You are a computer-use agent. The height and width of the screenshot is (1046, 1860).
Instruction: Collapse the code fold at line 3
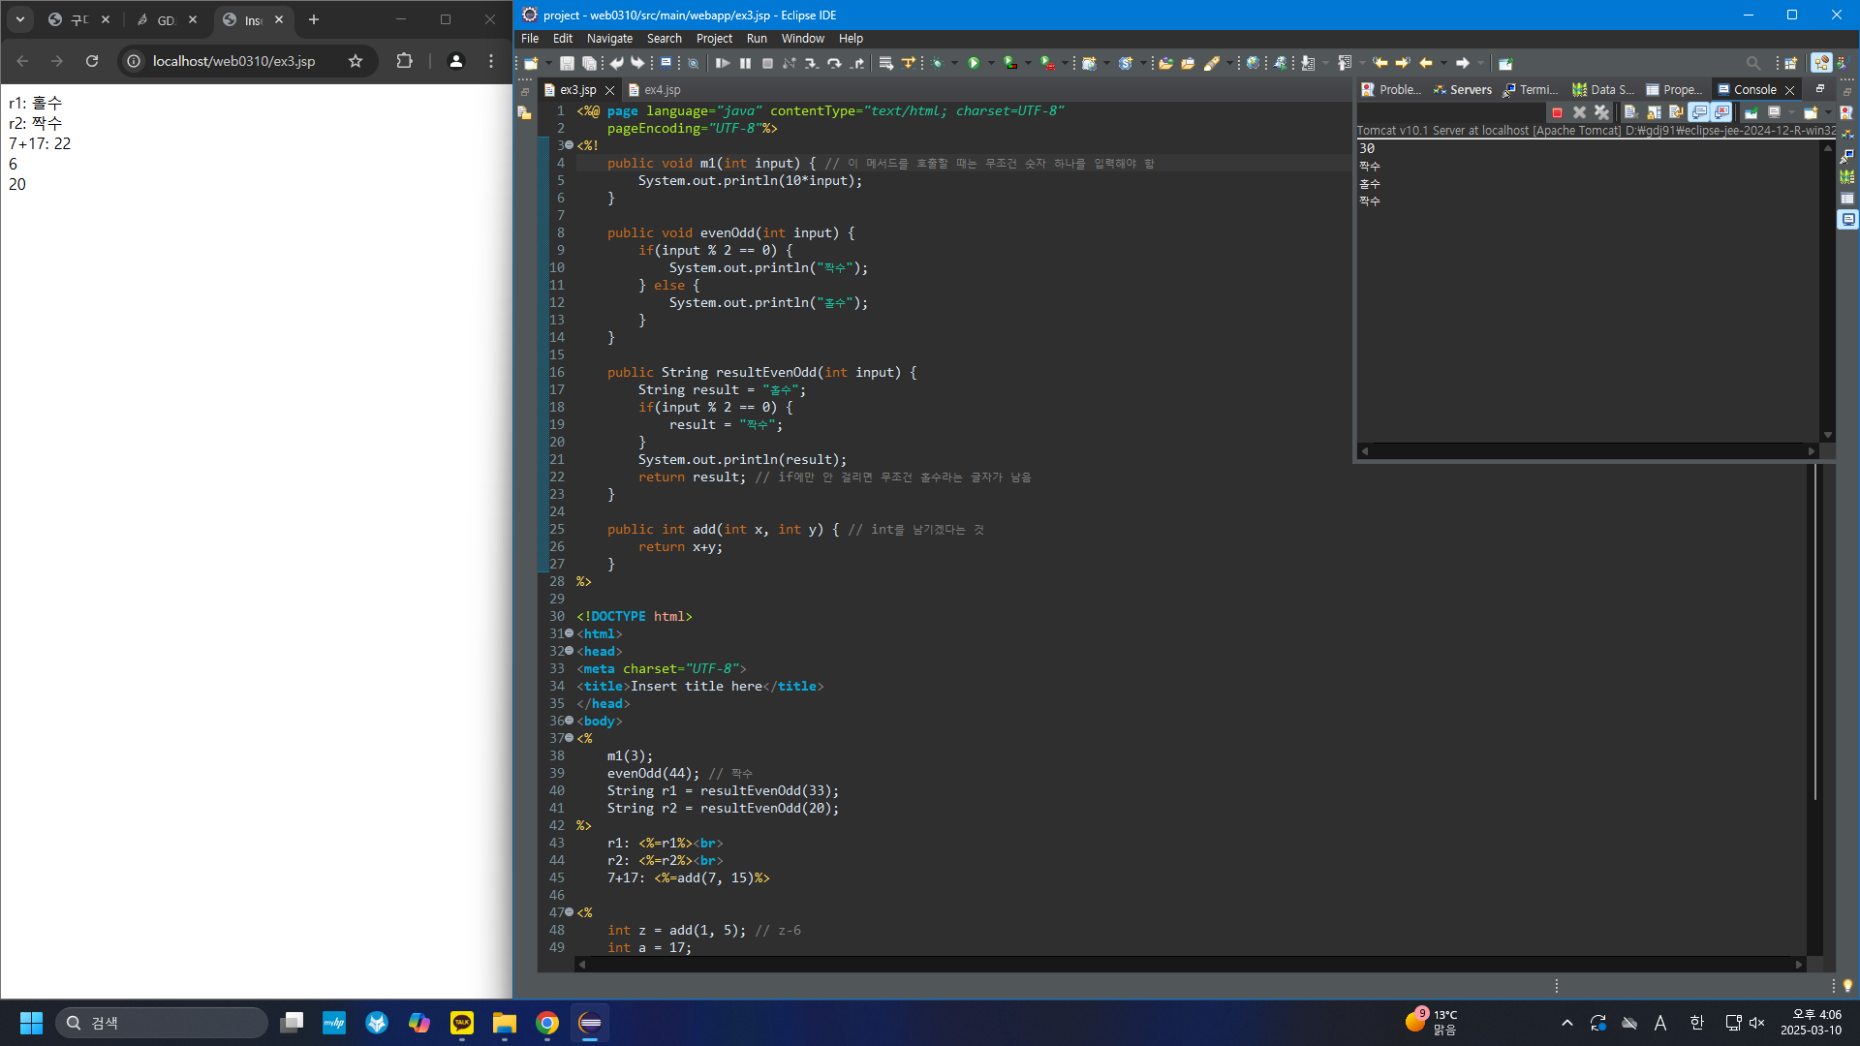[x=569, y=145]
